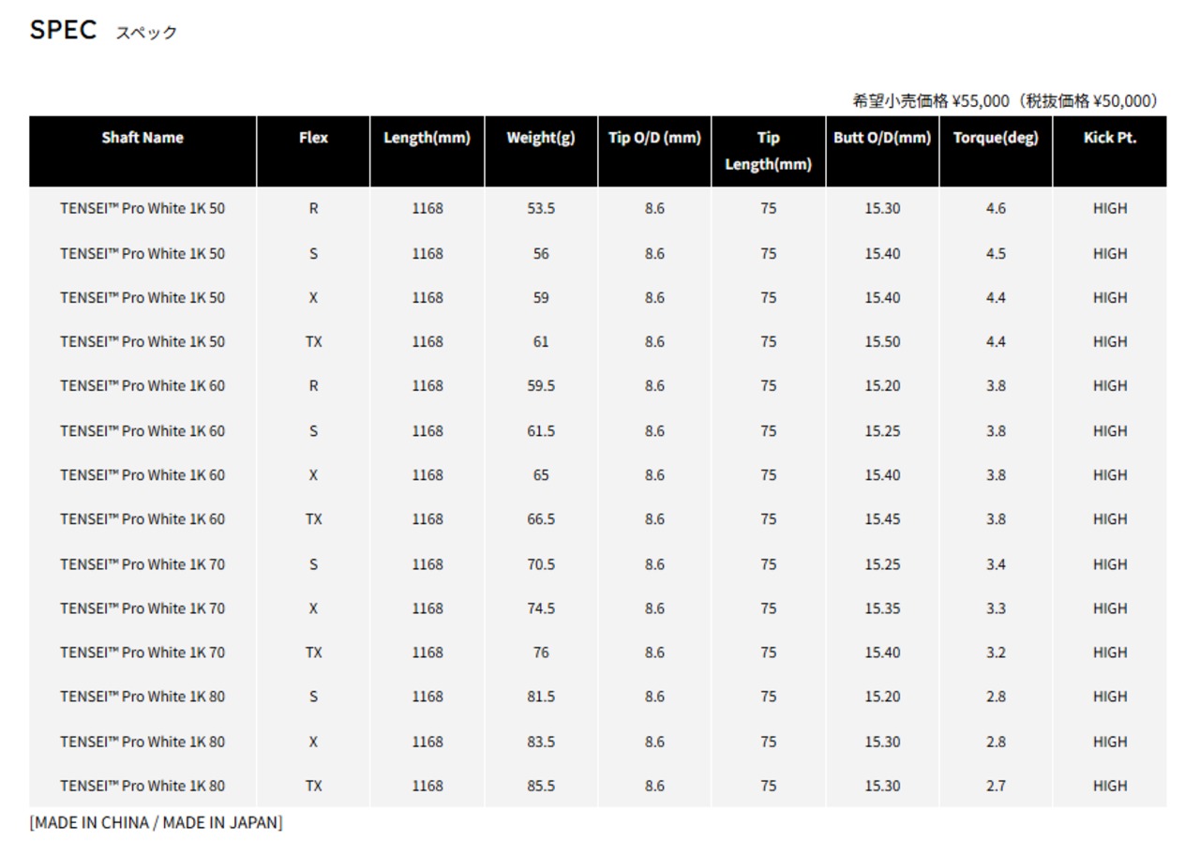The height and width of the screenshot is (855, 1200).
Task: Select the Torque(deg) column header
Action: (996, 138)
